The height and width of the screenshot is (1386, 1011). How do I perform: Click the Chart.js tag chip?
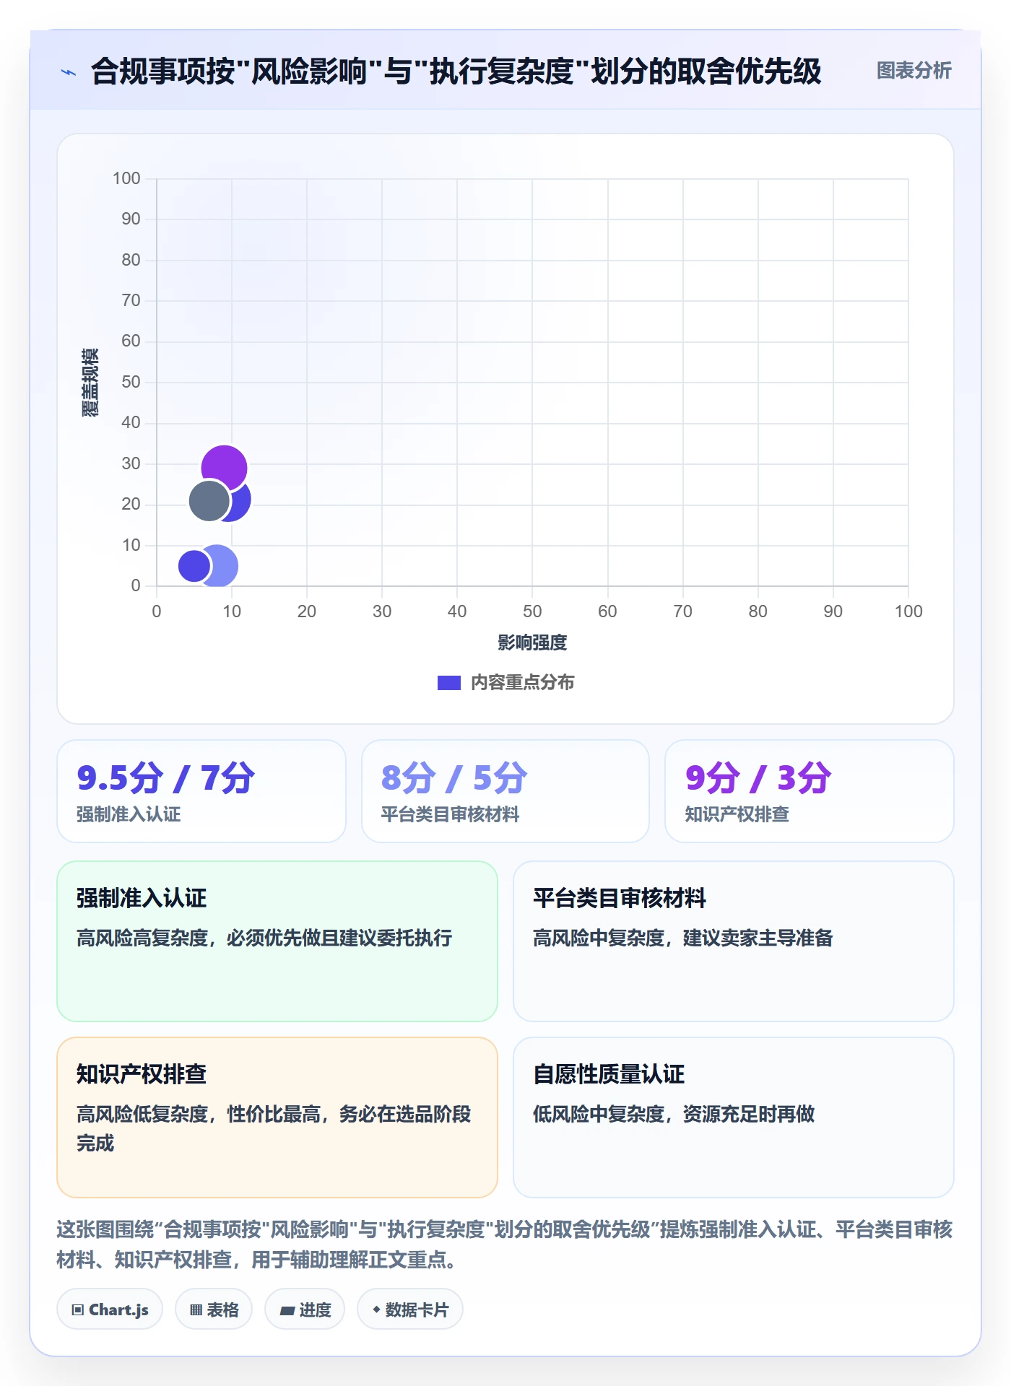tap(110, 1309)
